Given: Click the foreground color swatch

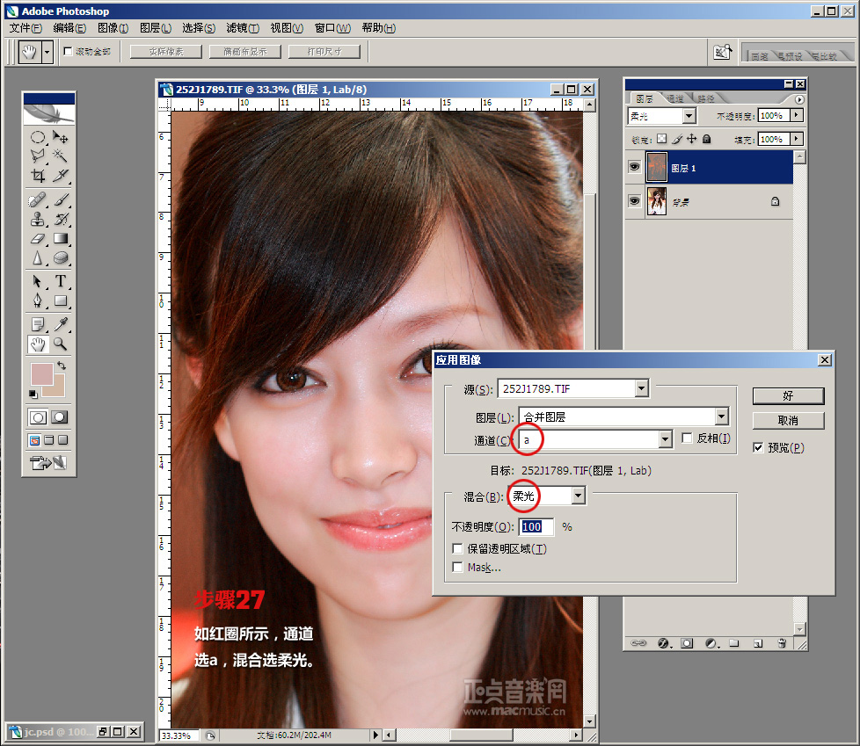Looking at the screenshot, I should (x=41, y=374).
